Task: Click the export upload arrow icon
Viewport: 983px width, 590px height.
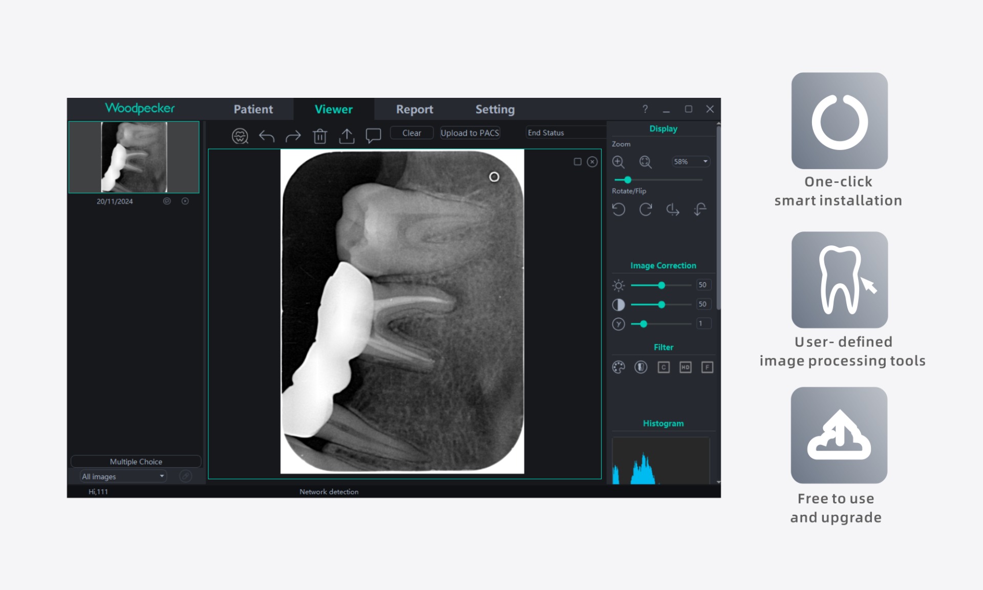Action: coord(347,136)
